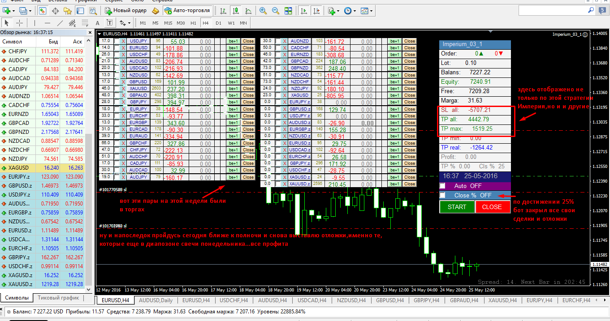
Task: Select the text (A) drawing tool
Action: (97, 22)
